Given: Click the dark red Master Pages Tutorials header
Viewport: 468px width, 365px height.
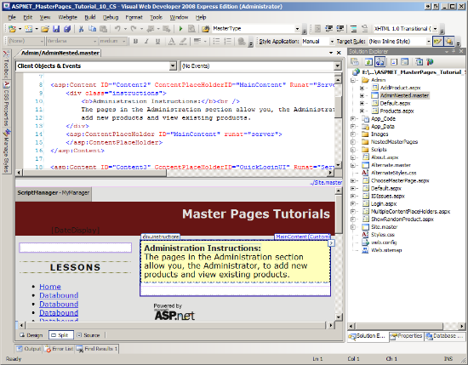Looking at the screenshot, I should coord(175,219).
